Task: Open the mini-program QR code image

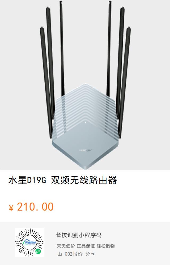Action: pyautogui.click(x=29, y=242)
